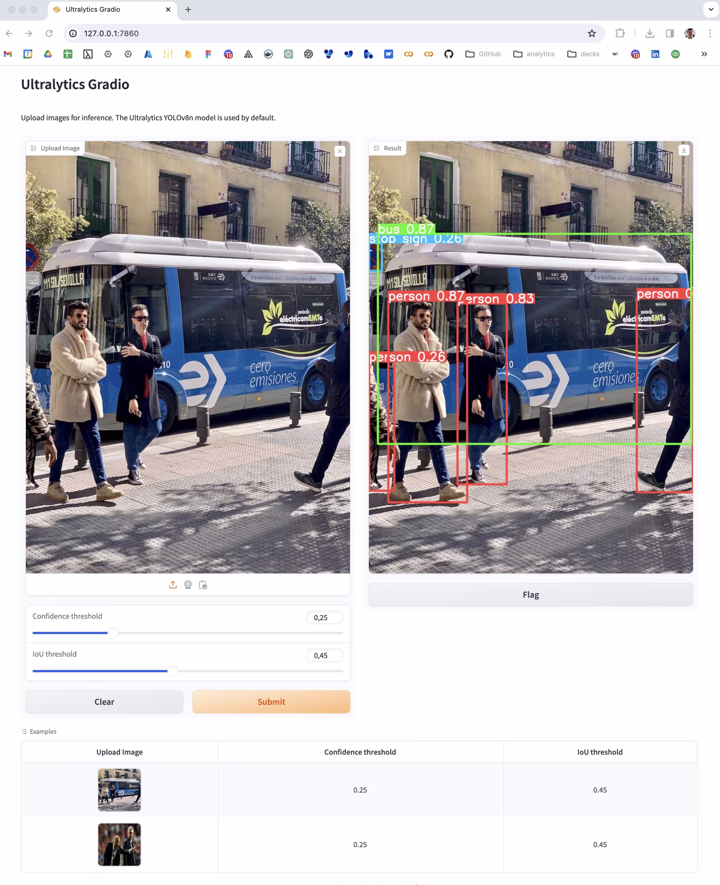This screenshot has width=720, height=885.
Task: Click the Clear button
Action: pos(104,702)
